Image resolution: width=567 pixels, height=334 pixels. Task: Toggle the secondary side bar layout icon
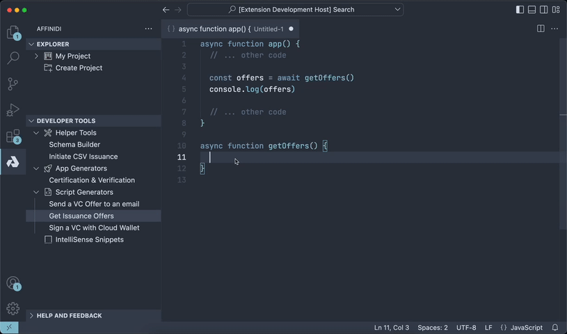click(544, 10)
